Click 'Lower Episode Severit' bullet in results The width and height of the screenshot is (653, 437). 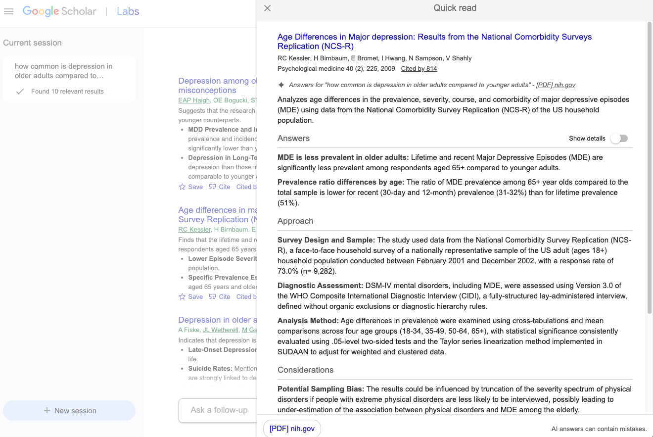click(x=223, y=259)
